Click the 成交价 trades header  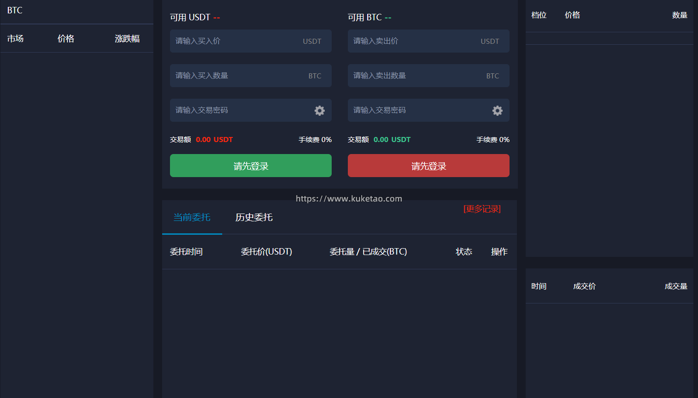[584, 286]
